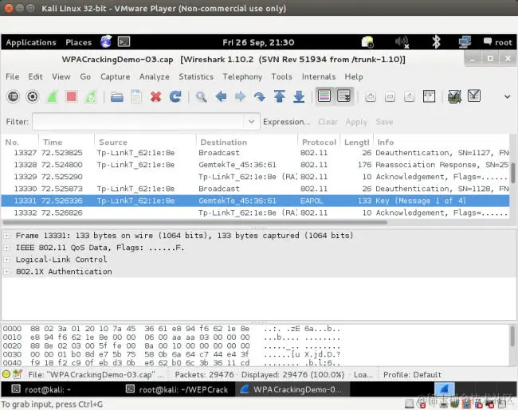This screenshot has width=518, height=410.
Task: Expand Logical-Link Control node
Action: [x=6, y=260]
